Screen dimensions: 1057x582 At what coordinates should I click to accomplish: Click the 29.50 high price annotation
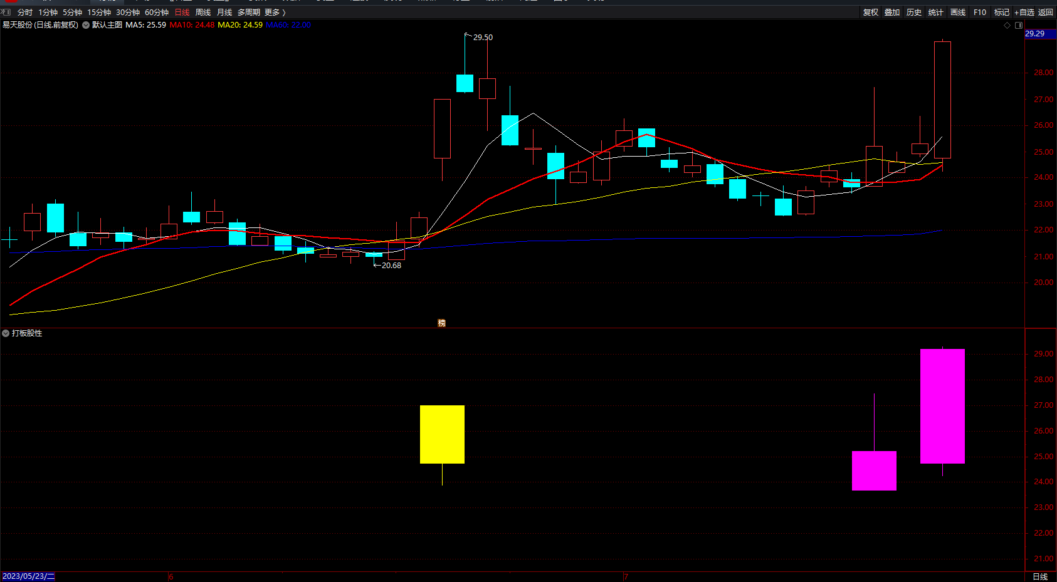coord(483,38)
